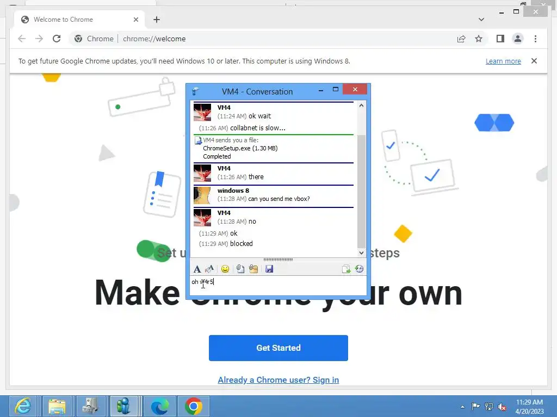Click the message input field
The image size is (557, 417).
click(x=278, y=286)
